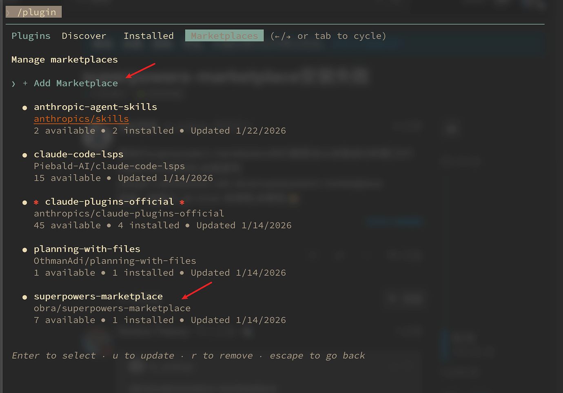Select the claude-plugins-official marketplace name
The width and height of the screenshot is (563, 393).
tap(109, 201)
